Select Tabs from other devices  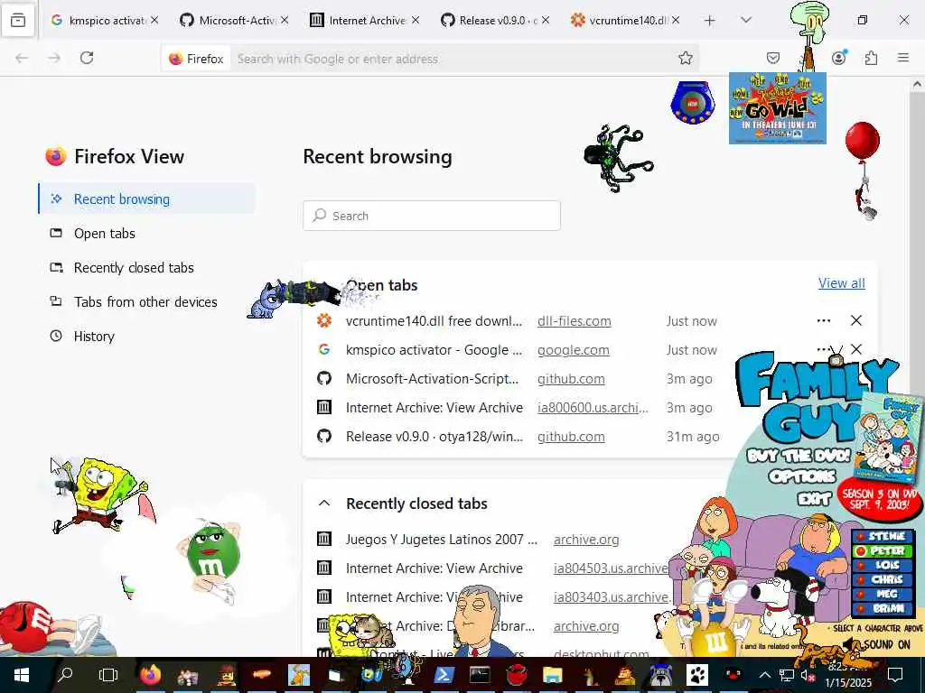(x=147, y=301)
